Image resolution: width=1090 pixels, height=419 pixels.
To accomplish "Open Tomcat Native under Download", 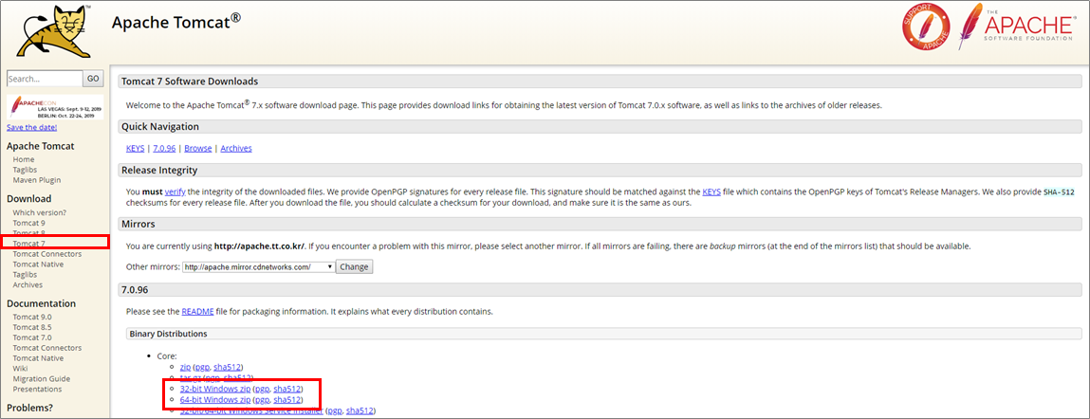I will click(x=38, y=264).
